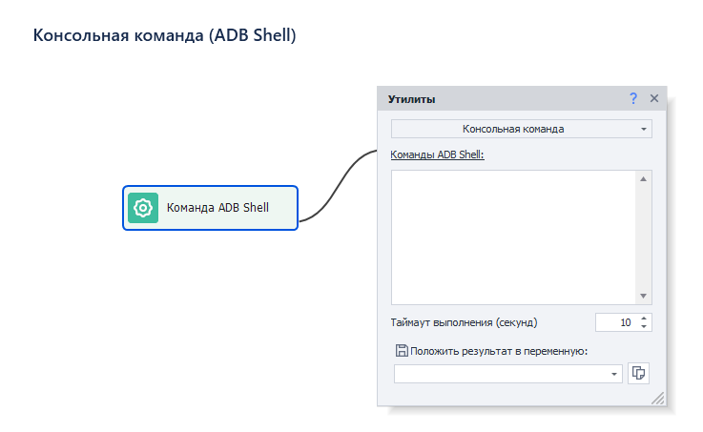The image size is (703, 432).
Task: Expand the result variable dropdown arrow
Action: pyautogui.click(x=614, y=375)
